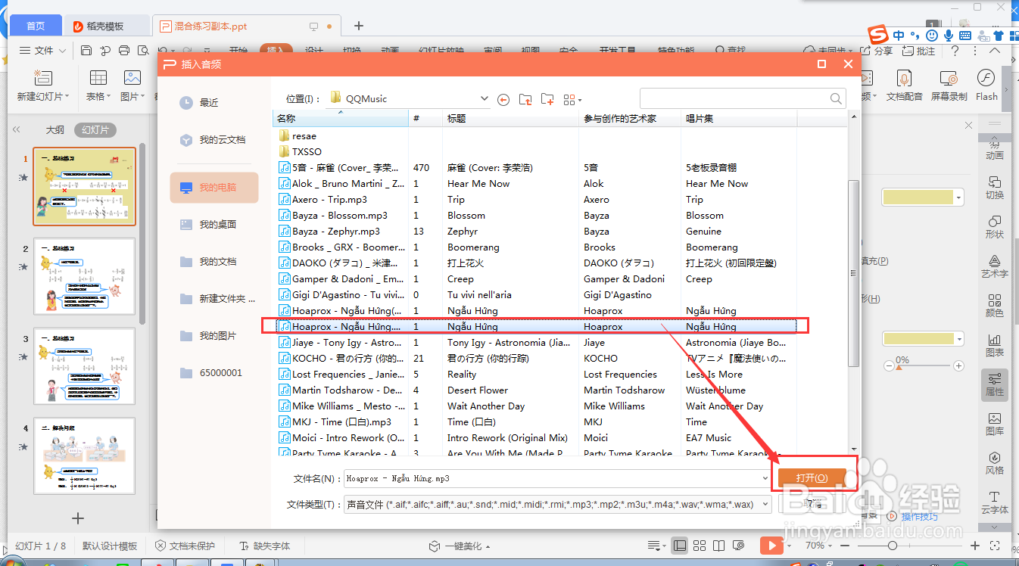Open the 艺术字 side panel
This screenshot has height=566, width=1019.
pos(994,266)
